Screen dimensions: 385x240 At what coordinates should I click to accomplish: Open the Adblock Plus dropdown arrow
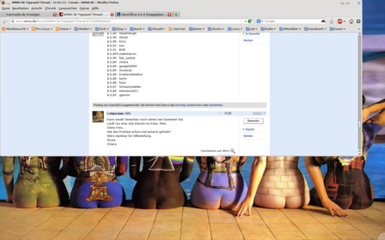tap(344, 21)
